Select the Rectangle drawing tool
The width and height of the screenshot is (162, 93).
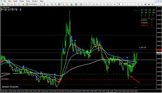(149, 4)
